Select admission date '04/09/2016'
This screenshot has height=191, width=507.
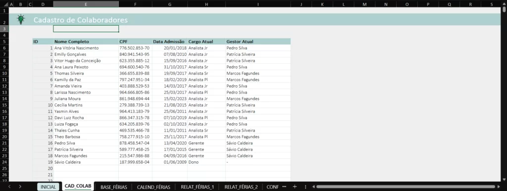(169, 155)
